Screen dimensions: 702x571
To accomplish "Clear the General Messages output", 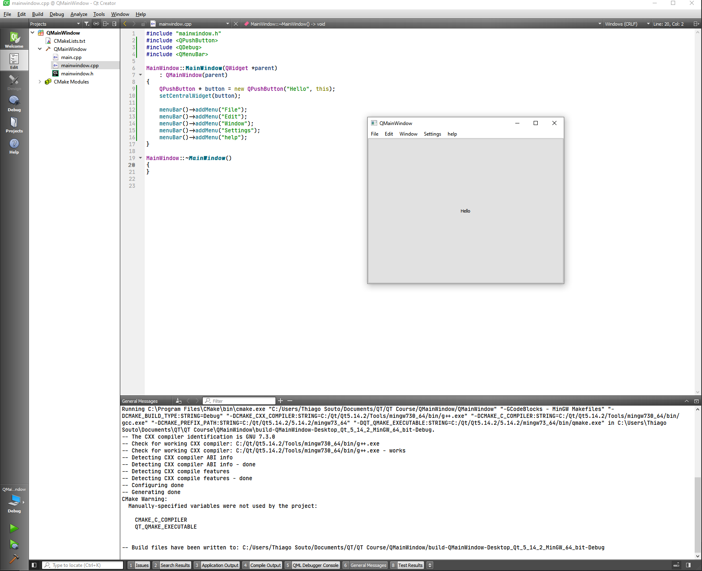I will [179, 401].
